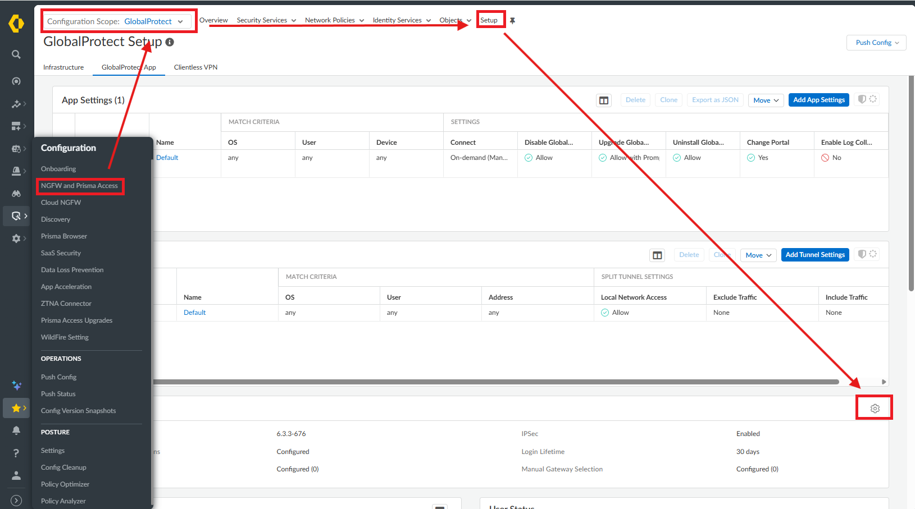
Task: Open Config Version Snapshots
Action: click(x=78, y=411)
